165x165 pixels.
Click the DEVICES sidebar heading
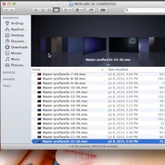point(9,72)
